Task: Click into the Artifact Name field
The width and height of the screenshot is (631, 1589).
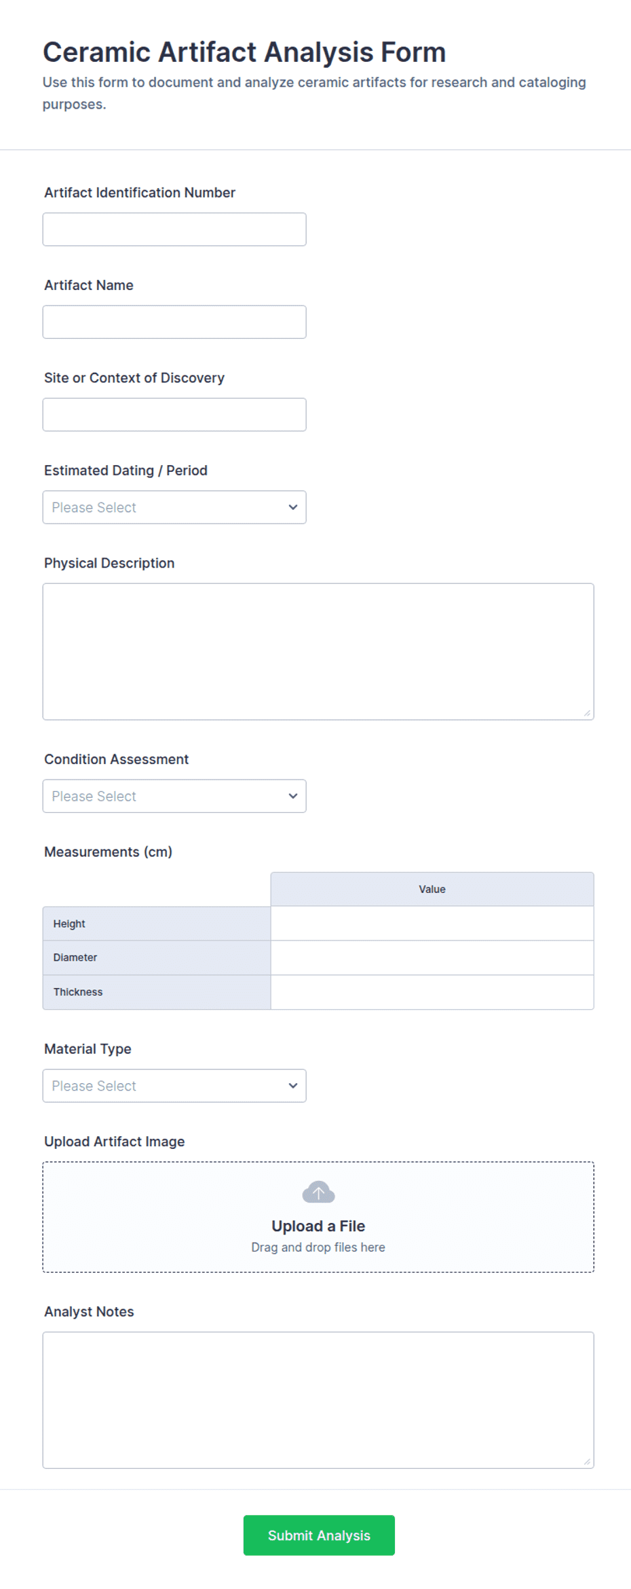Action: 174,322
